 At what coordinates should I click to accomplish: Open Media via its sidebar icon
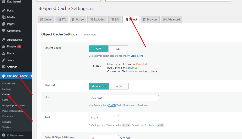click(x=4, y=17)
